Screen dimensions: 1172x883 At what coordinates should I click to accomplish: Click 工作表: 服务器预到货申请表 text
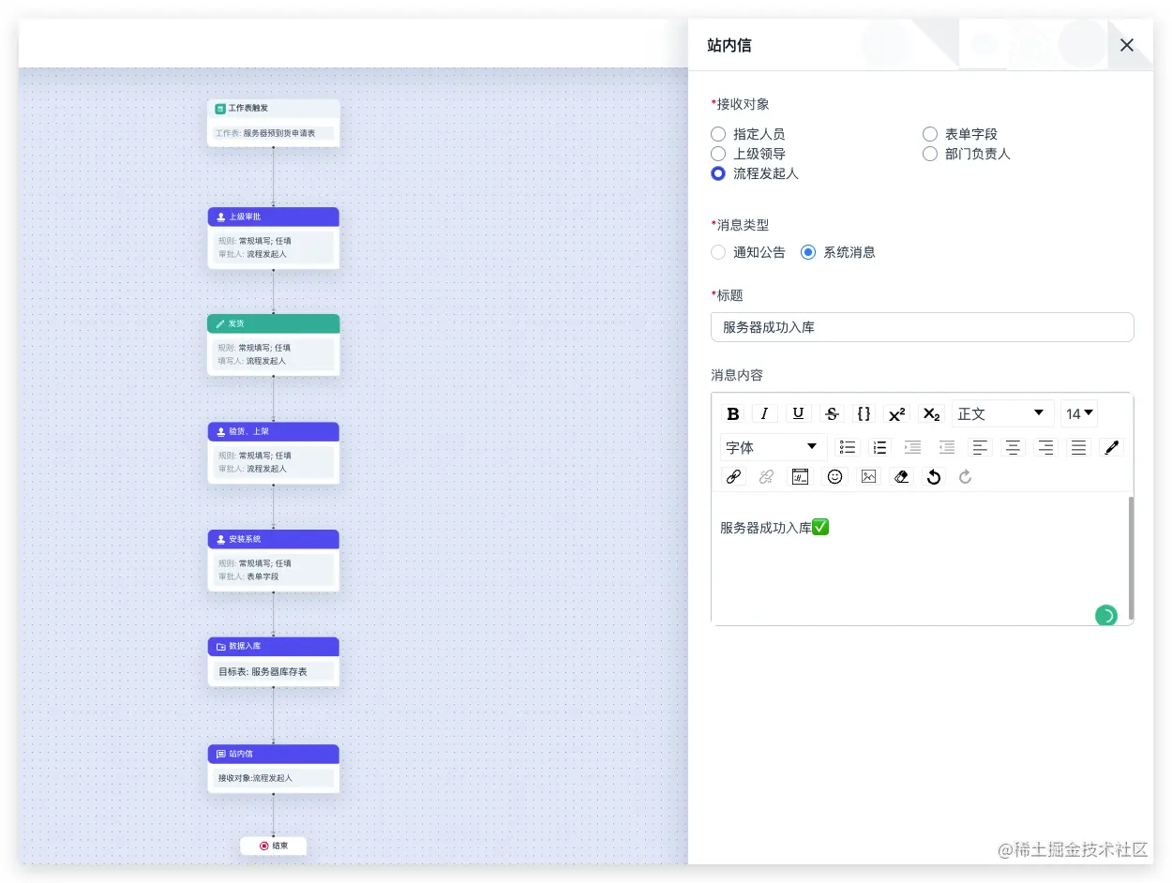click(x=265, y=133)
